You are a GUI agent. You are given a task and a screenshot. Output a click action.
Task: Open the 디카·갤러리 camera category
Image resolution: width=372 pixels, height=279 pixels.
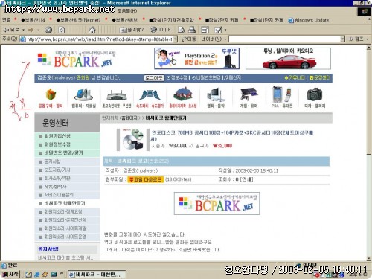pyautogui.click(x=315, y=98)
